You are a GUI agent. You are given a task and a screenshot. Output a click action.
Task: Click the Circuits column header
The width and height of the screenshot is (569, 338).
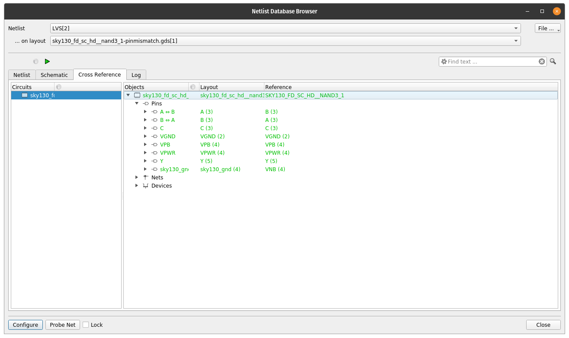click(x=33, y=87)
